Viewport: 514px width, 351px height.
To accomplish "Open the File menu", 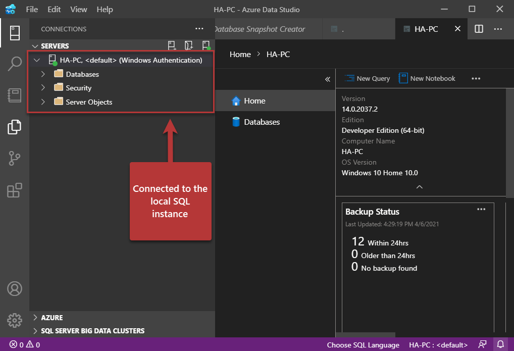I will tap(31, 10).
